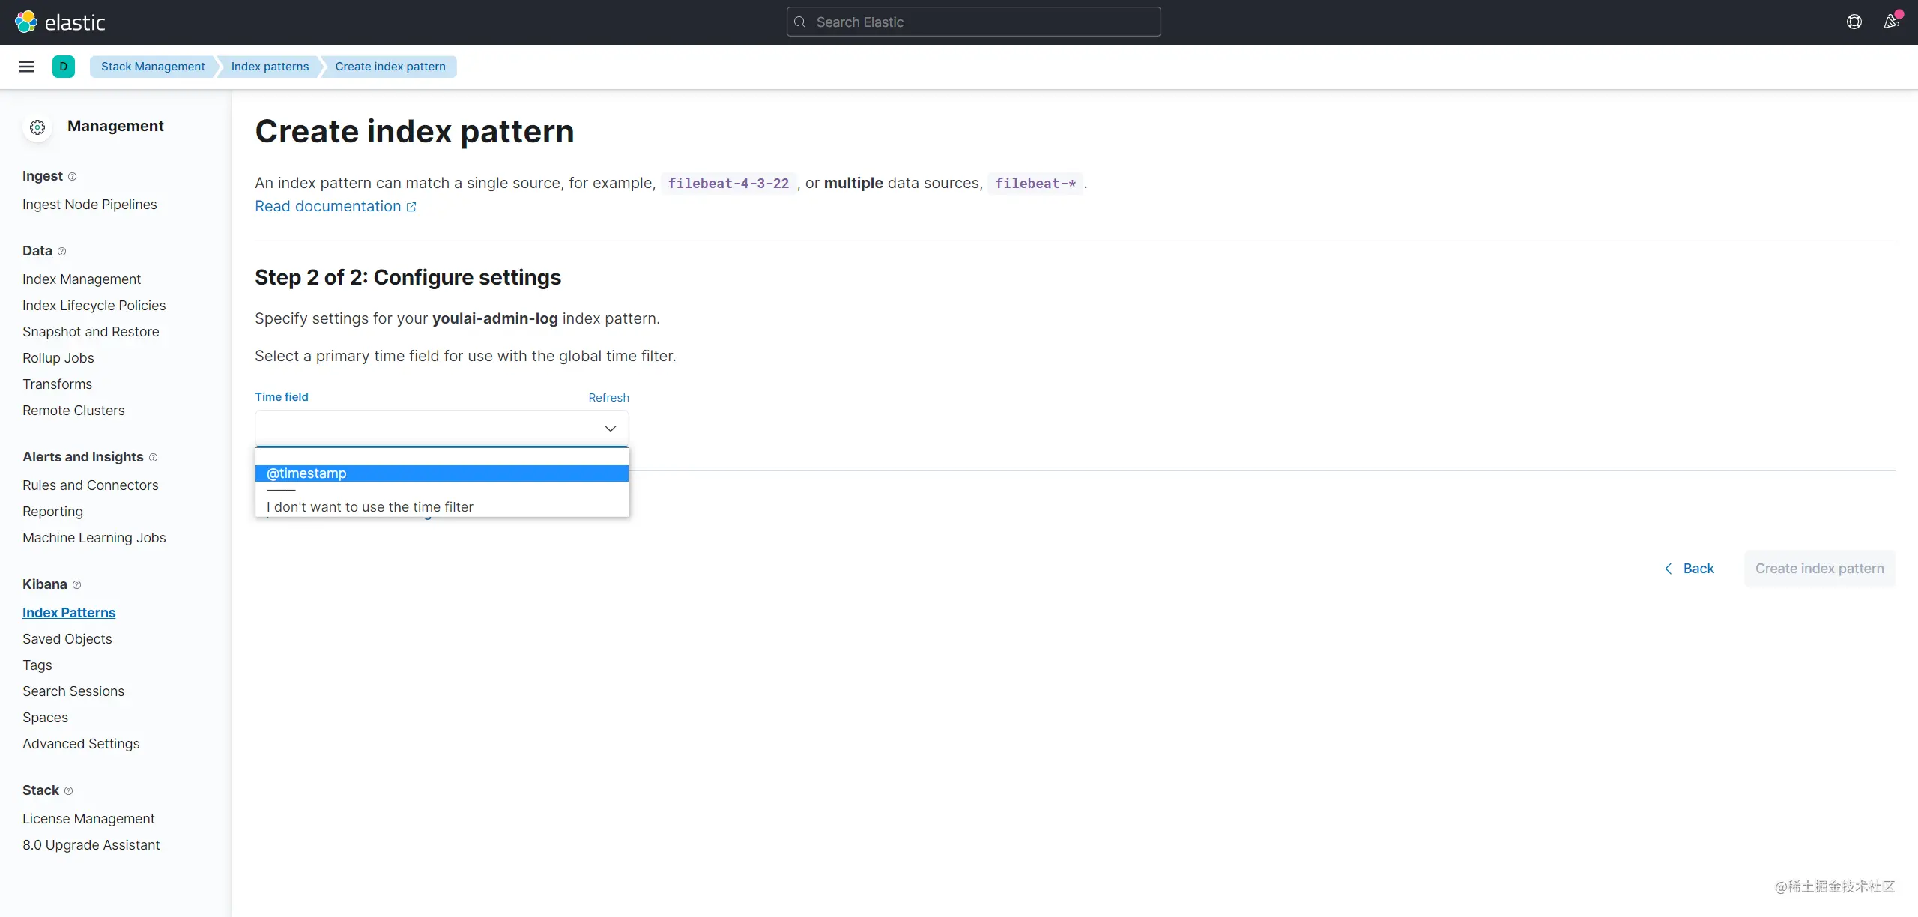
Task: Open the hamburger navigation menu
Action: (x=26, y=67)
